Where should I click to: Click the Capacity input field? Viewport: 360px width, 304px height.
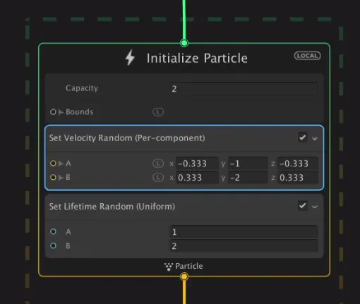pos(244,89)
